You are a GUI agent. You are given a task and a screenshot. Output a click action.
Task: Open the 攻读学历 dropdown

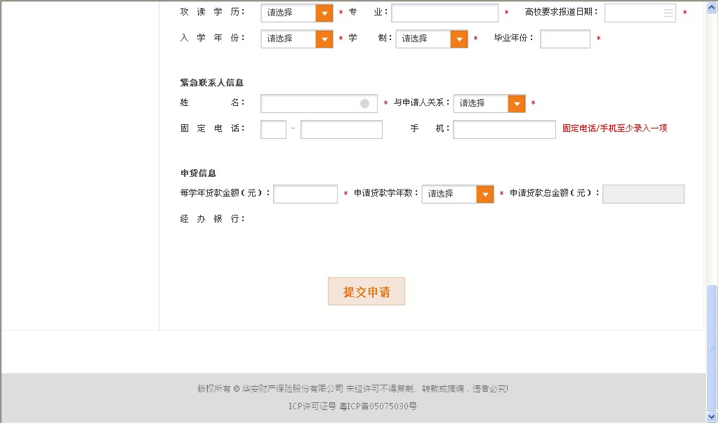[296, 13]
